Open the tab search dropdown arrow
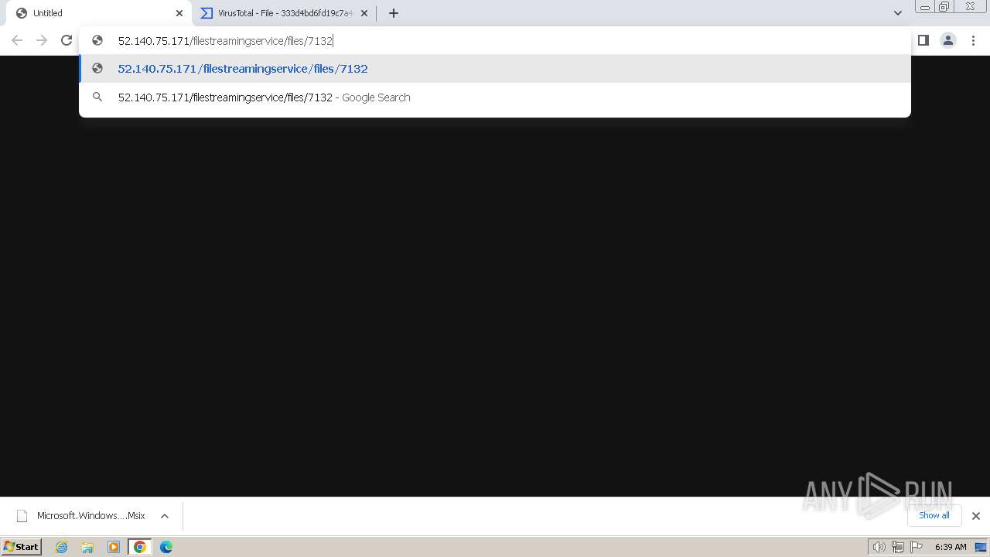 tap(898, 13)
